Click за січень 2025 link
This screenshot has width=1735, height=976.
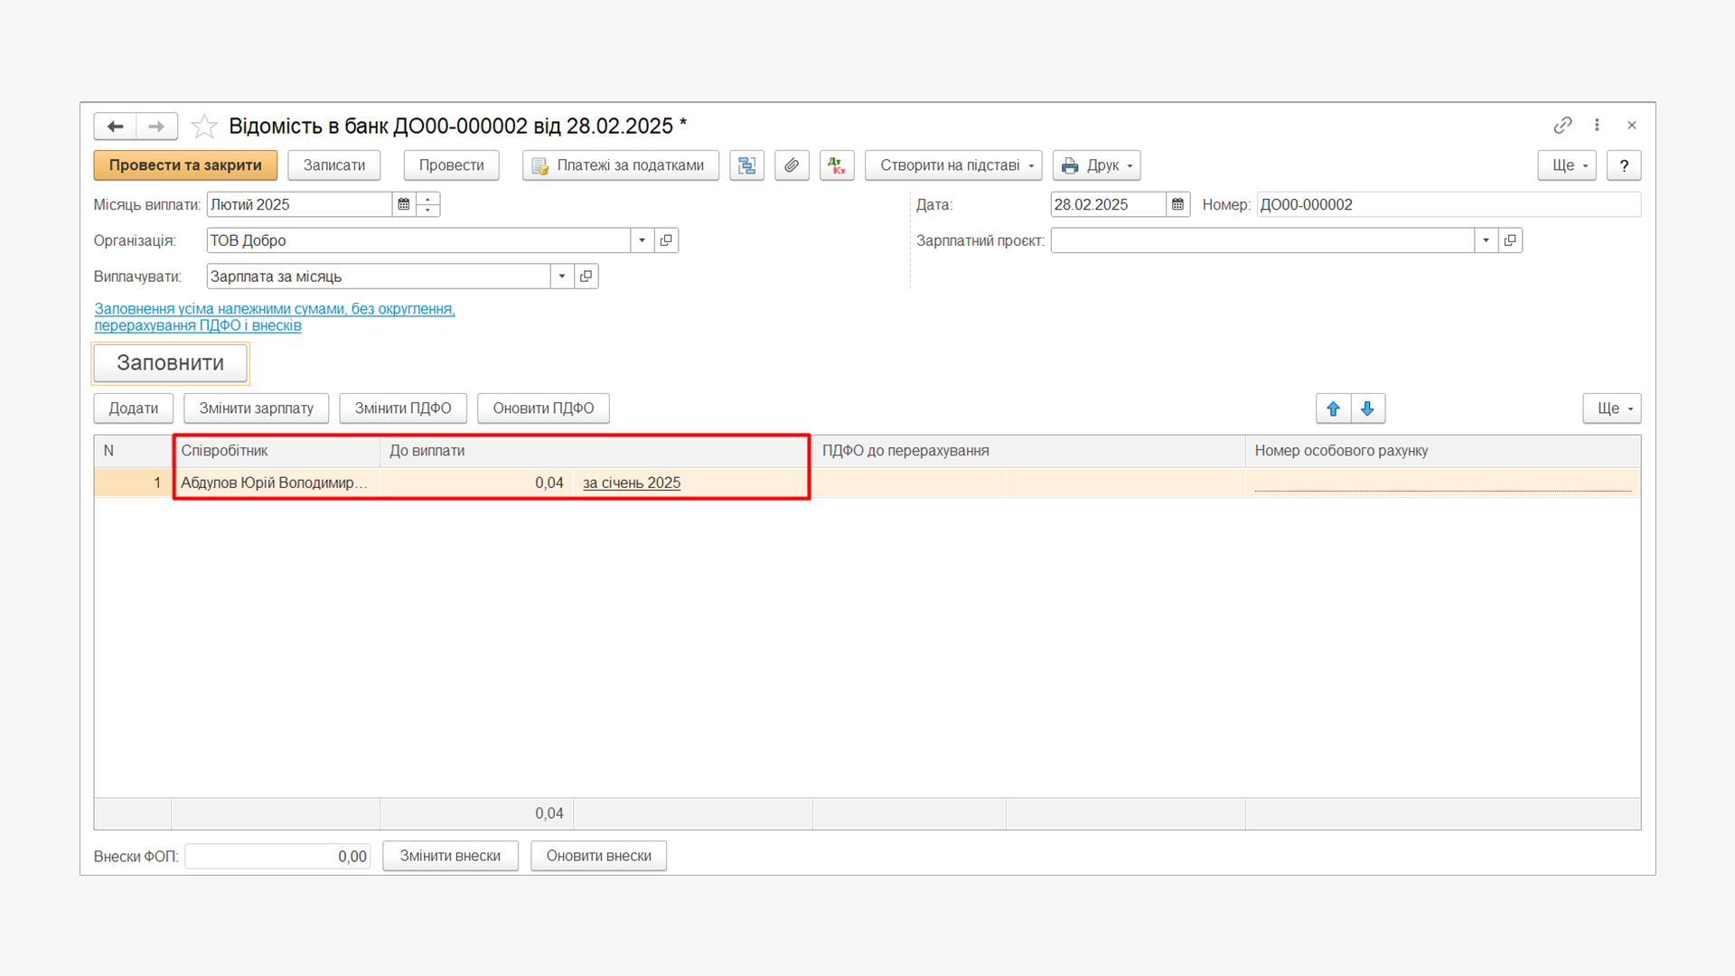pyautogui.click(x=631, y=483)
